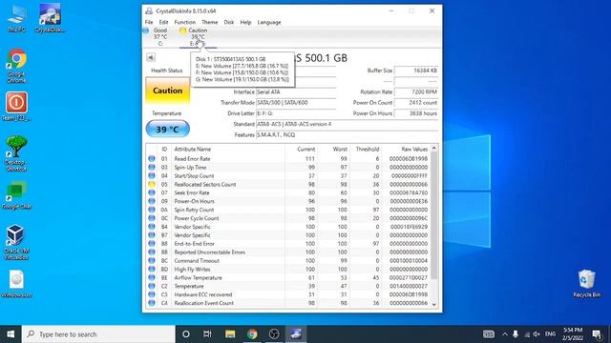Click the Worst column header
The height and width of the screenshot is (343, 611).
coord(333,149)
